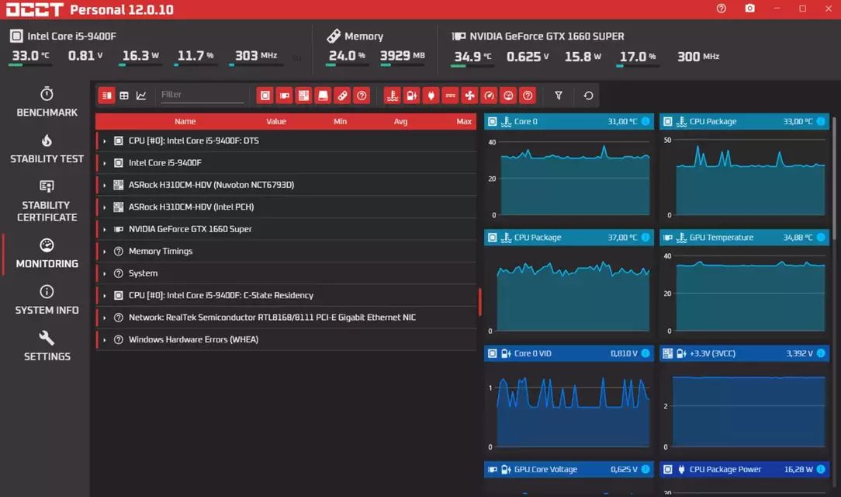The image size is (841, 497).
Task: Toggle voltage sensor type filter
Action: (412, 96)
